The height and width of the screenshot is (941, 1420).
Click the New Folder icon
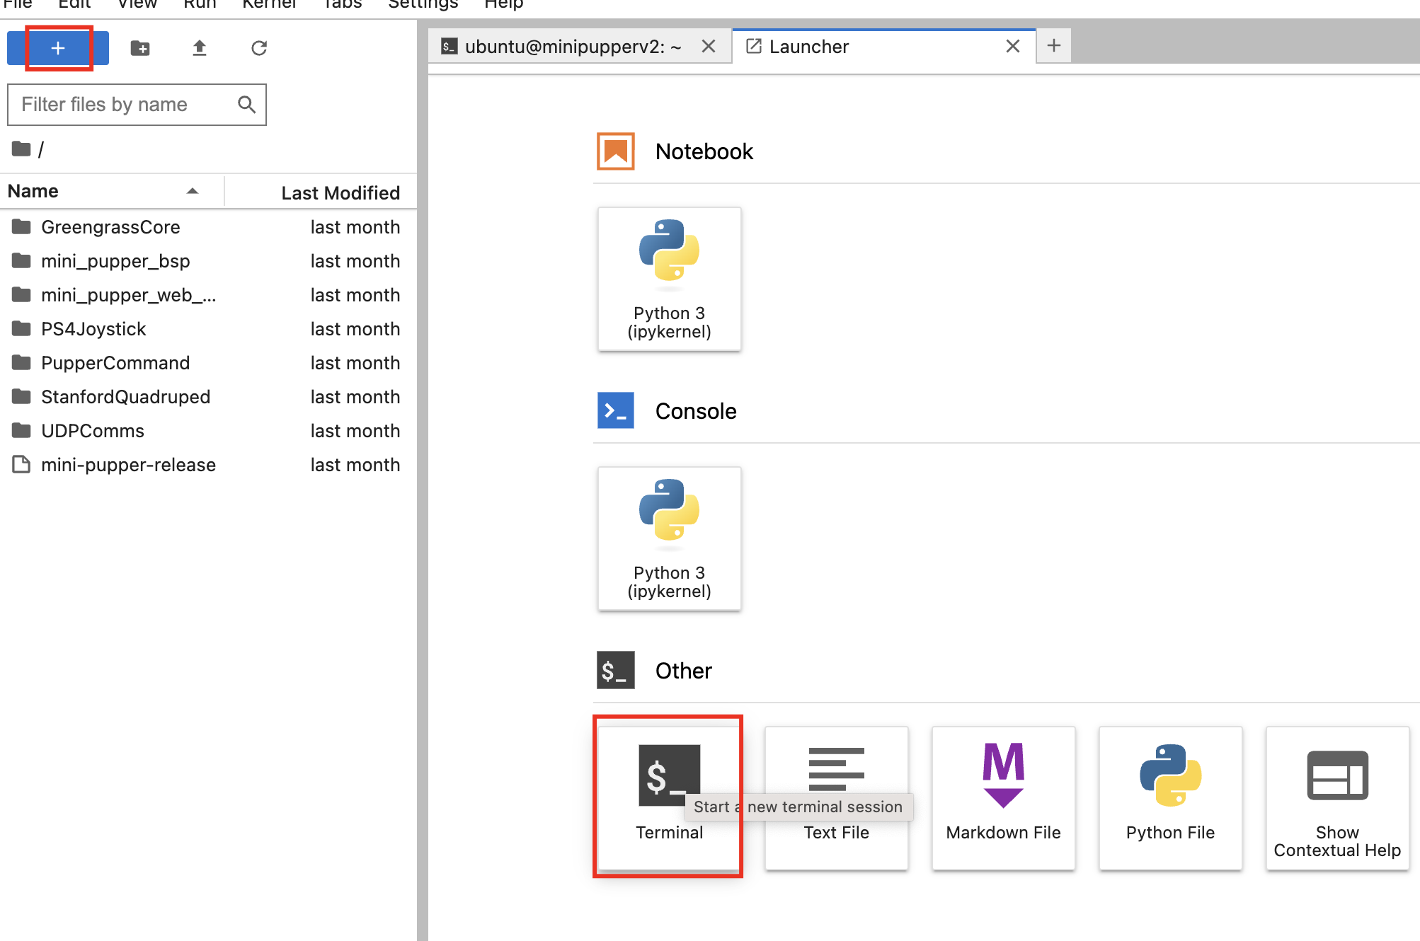pyautogui.click(x=140, y=48)
